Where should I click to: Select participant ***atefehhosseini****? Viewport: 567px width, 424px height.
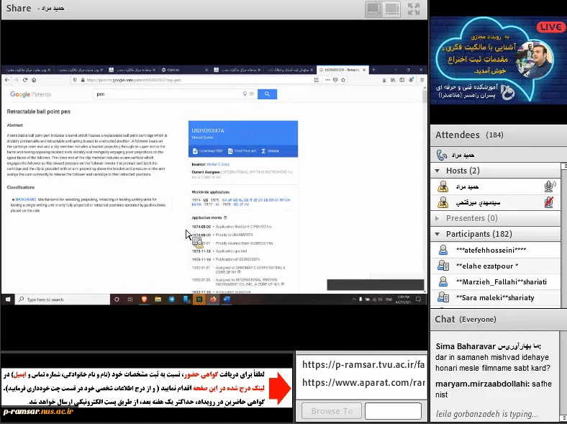(x=495, y=251)
